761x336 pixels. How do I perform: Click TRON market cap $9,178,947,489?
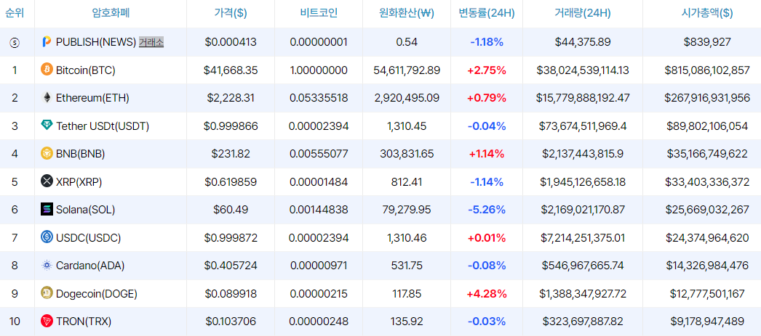[707, 321]
